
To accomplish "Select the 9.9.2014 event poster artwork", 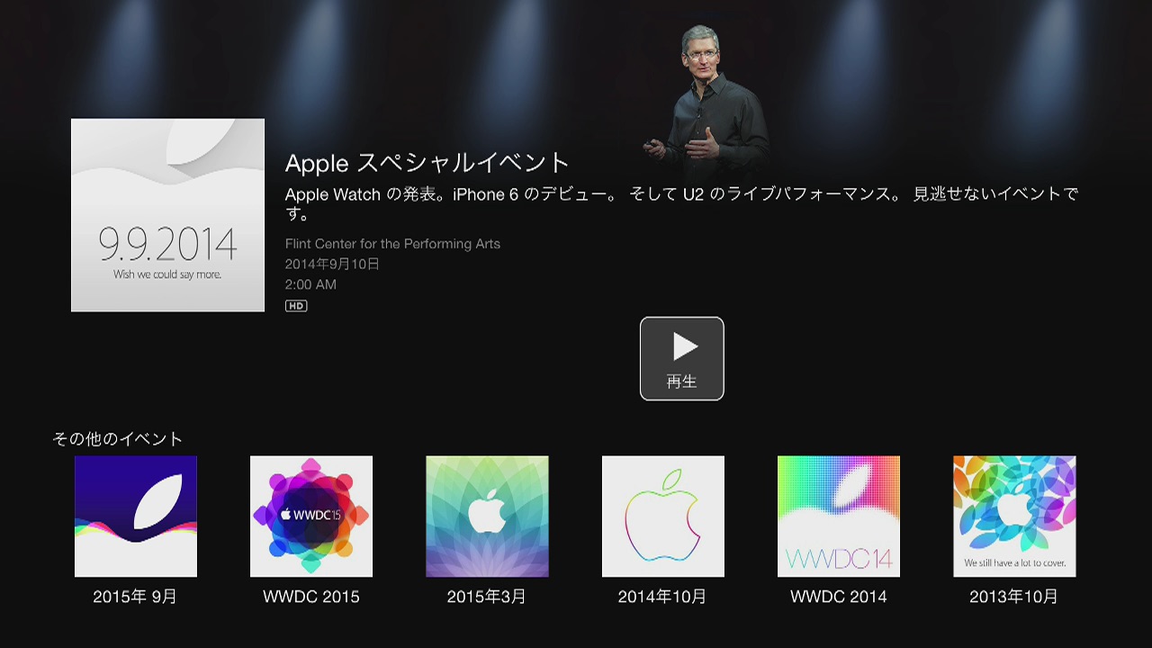I will coord(168,215).
